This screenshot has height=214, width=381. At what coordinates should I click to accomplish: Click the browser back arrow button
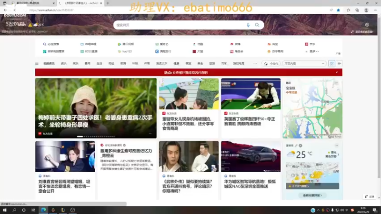click(x=5, y=10)
